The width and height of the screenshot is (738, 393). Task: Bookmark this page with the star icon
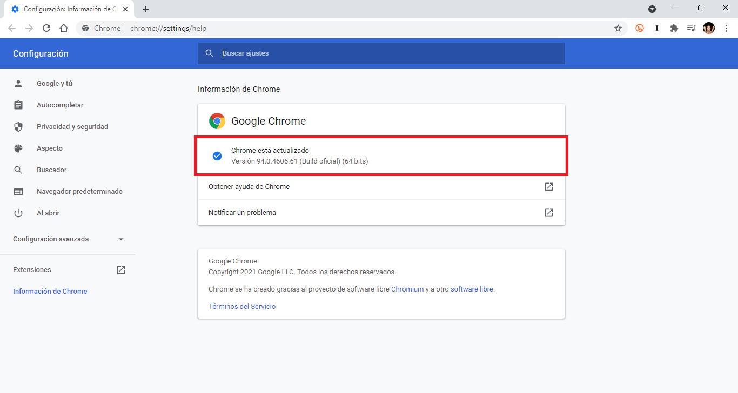618,28
